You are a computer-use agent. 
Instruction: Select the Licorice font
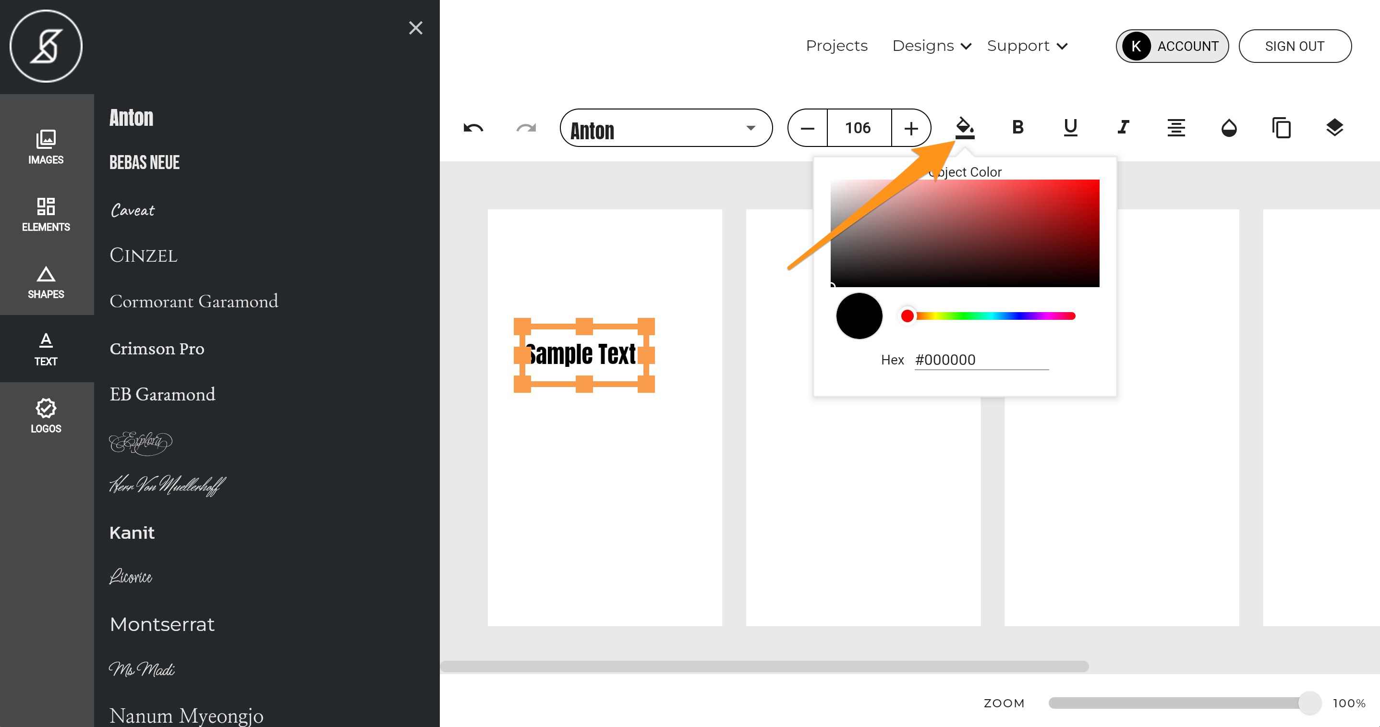click(x=131, y=576)
